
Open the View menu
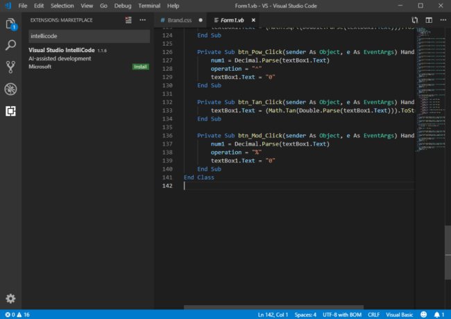point(87,6)
